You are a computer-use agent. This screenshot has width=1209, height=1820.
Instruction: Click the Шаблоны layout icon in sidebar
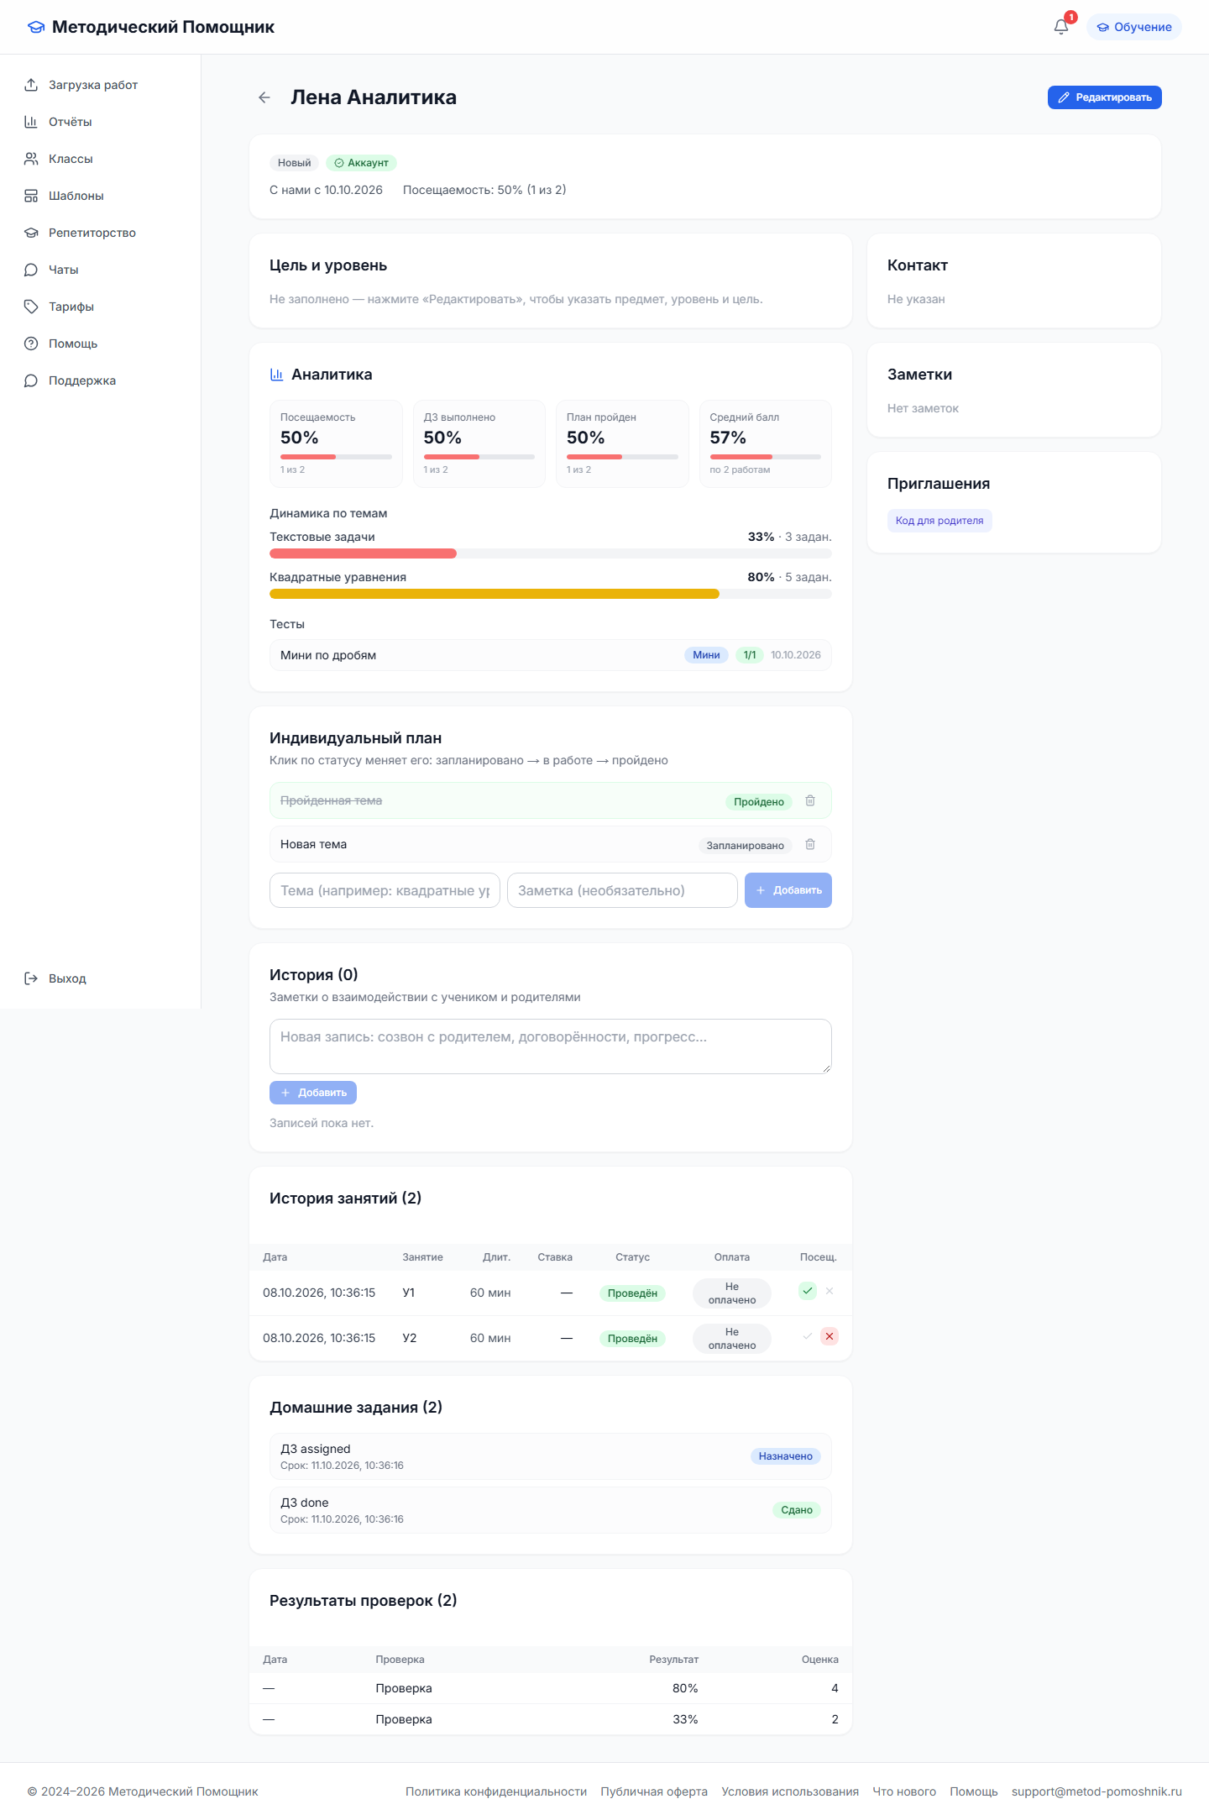[31, 196]
